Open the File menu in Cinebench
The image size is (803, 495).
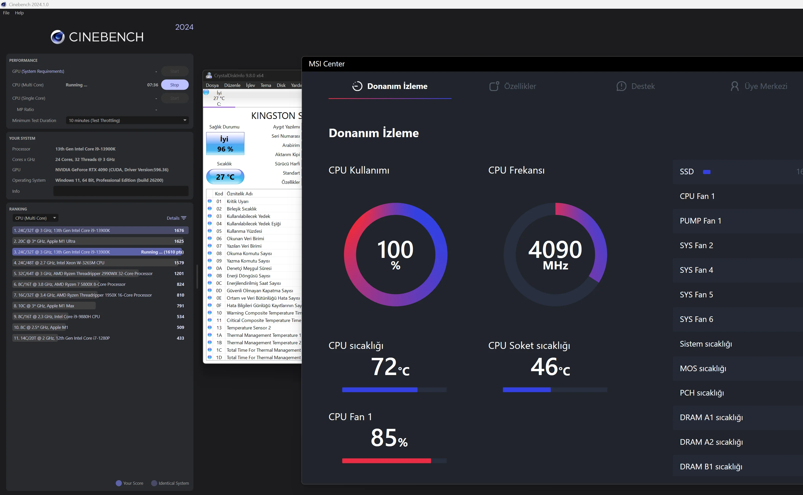[x=6, y=13]
